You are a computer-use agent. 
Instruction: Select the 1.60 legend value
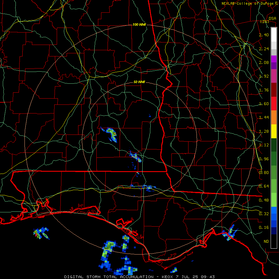point(264,104)
